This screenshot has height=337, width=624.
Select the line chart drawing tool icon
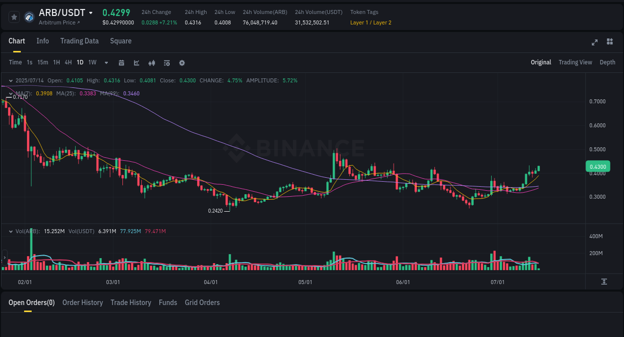coord(136,62)
